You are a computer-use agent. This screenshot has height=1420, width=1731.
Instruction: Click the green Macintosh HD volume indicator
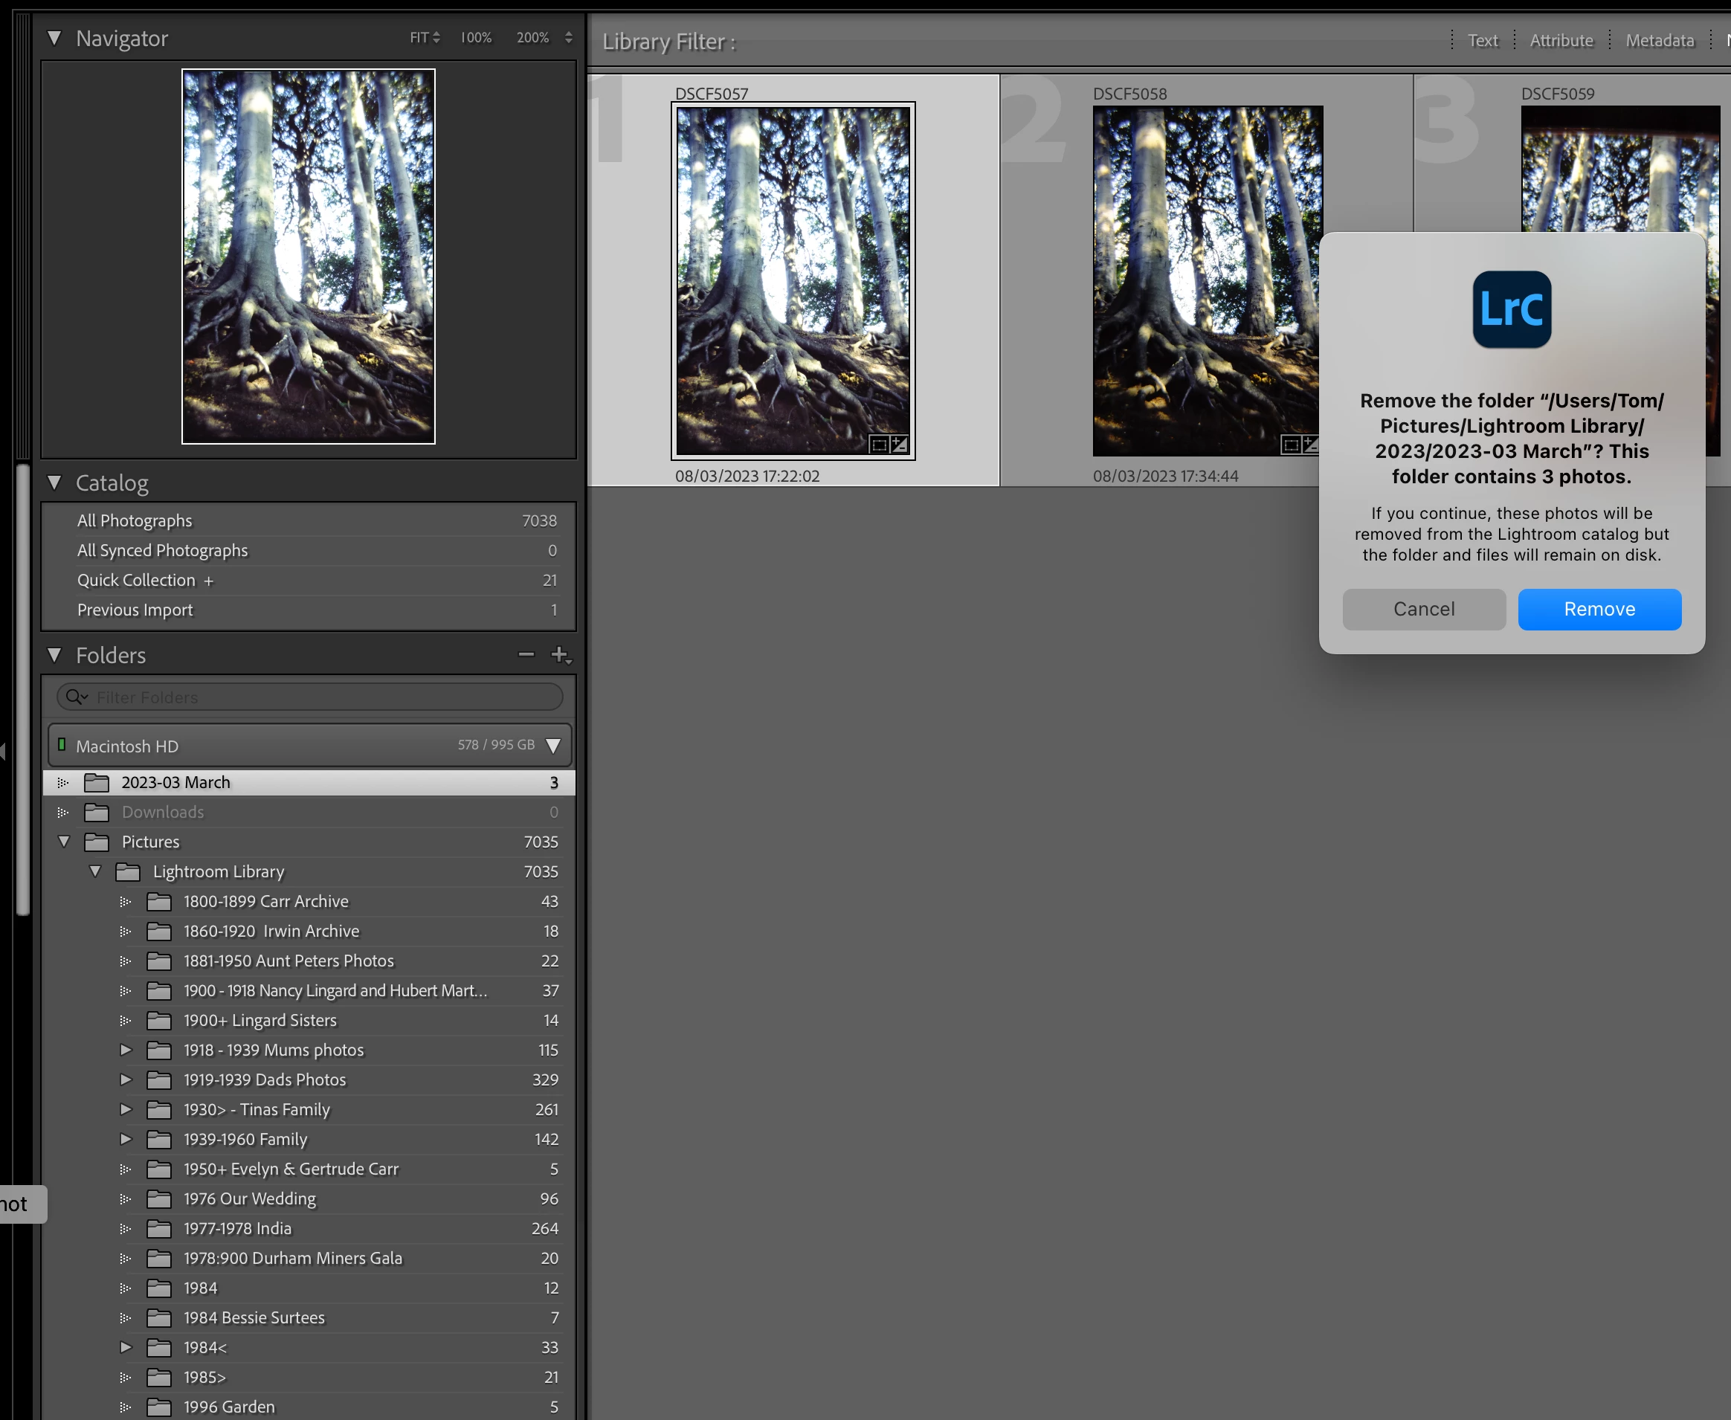click(62, 744)
